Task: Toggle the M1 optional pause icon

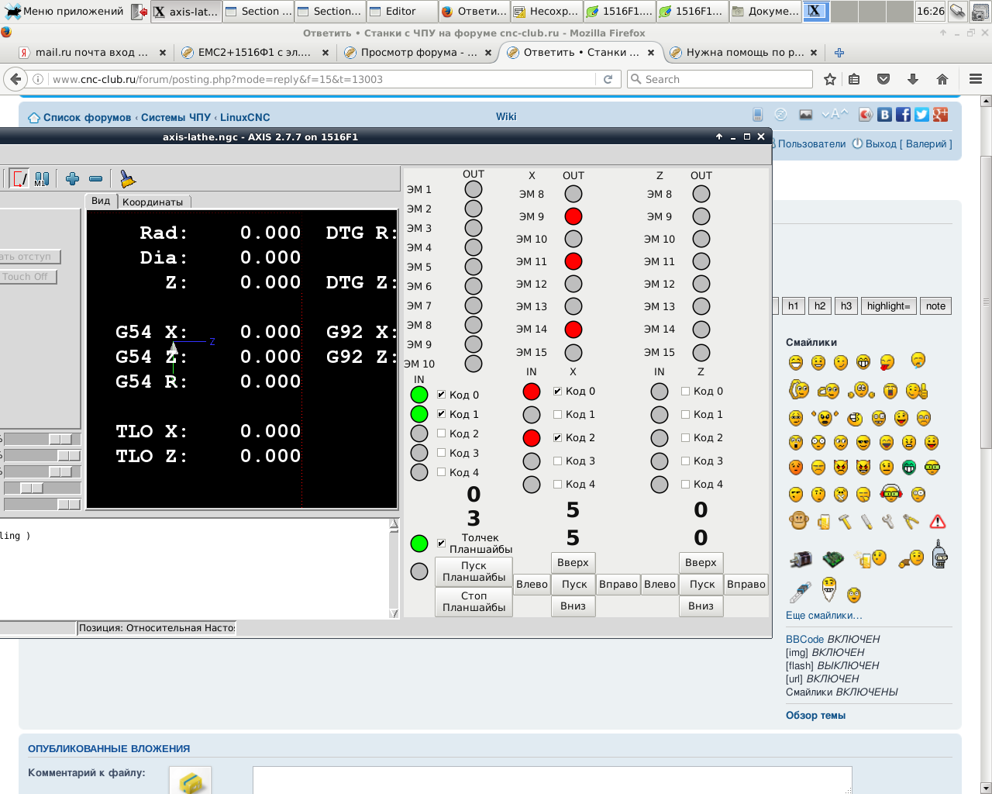Action: [x=42, y=178]
